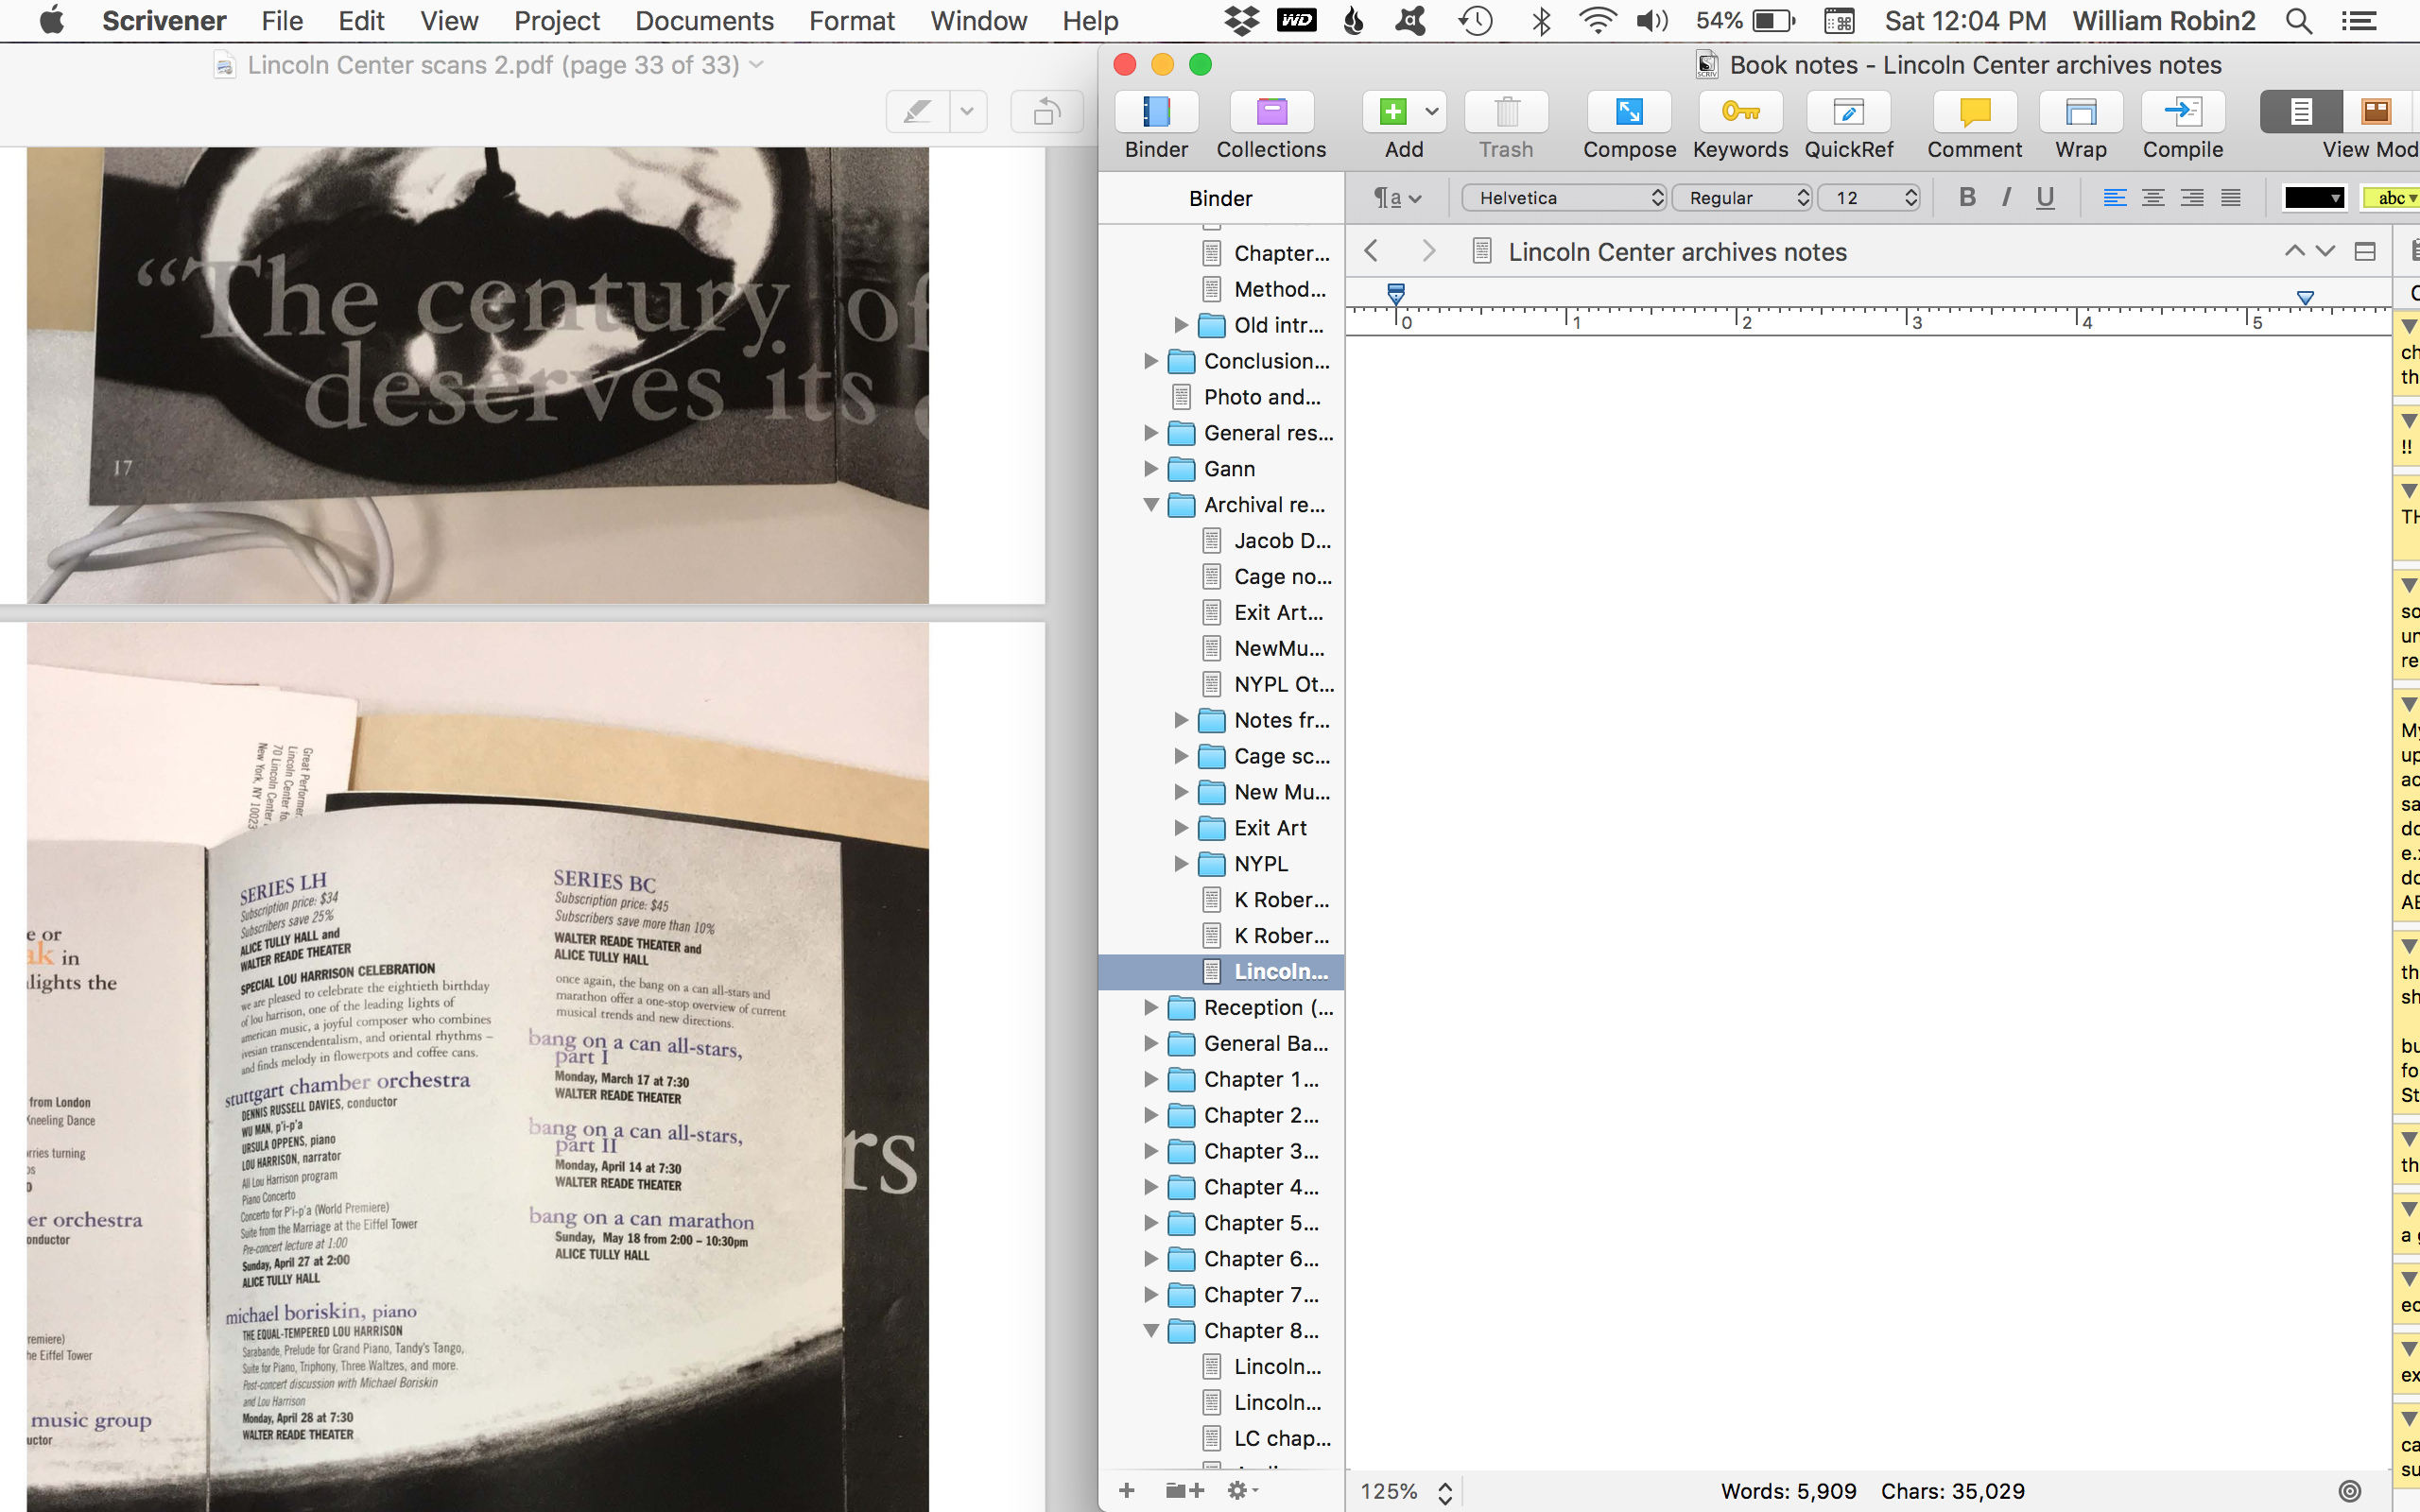Add a Comment with the yellow bubble icon

coord(1974,112)
